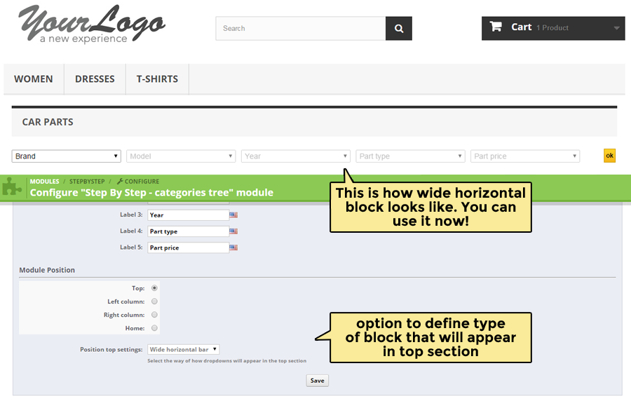Select the Top position radio button
This screenshot has height=401, width=631.
point(154,288)
